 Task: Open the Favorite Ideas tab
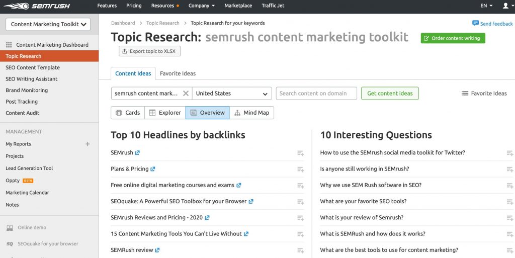tap(178, 73)
